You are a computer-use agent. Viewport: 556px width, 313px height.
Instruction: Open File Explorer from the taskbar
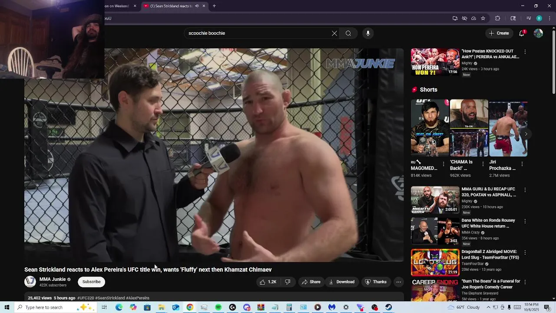click(x=161, y=307)
